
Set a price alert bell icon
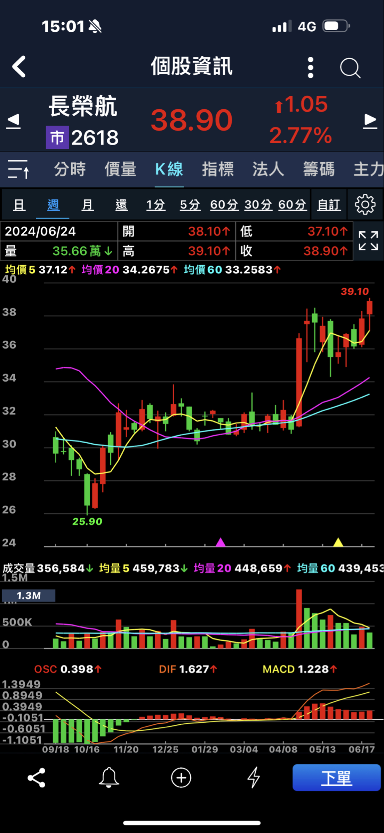[109, 778]
